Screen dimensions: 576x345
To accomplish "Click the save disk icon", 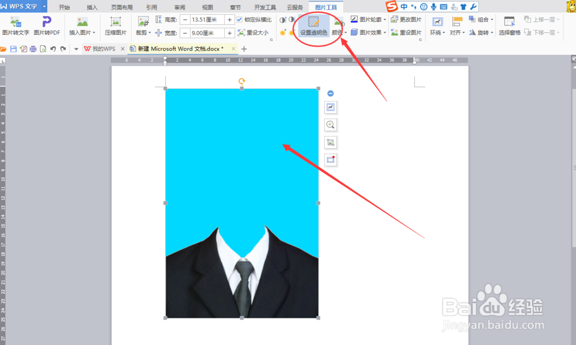I will 14,49.
